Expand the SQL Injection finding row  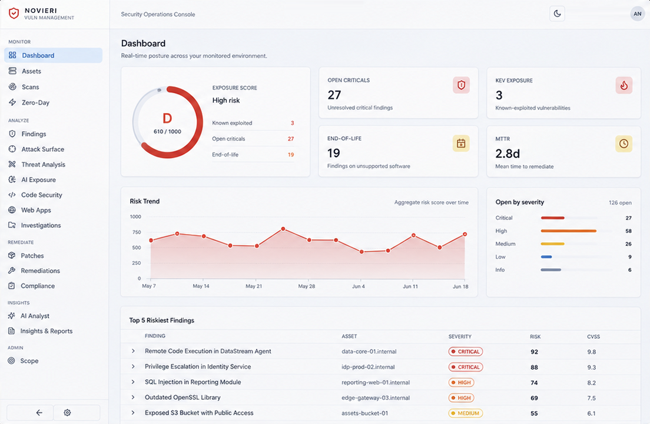pyautogui.click(x=133, y=382)
